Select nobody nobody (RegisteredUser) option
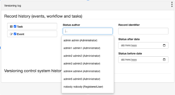This screenshot has height=95, width=175. 88,87
